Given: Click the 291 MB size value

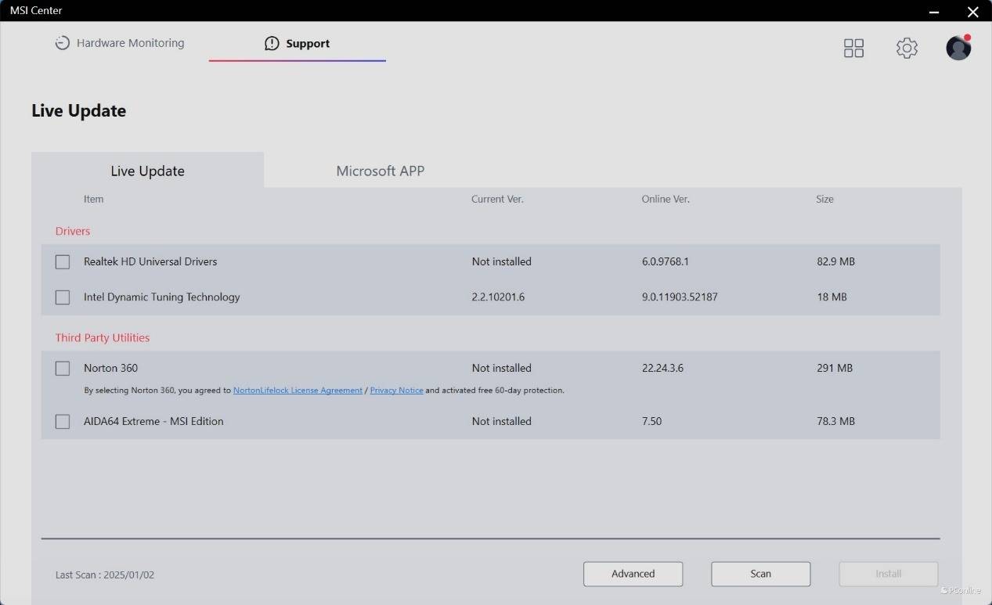Looking at the screenshot, I should [x=835, y=368].
